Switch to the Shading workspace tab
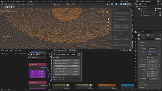This screenshot has width=162, height=91. coord(67,2)
